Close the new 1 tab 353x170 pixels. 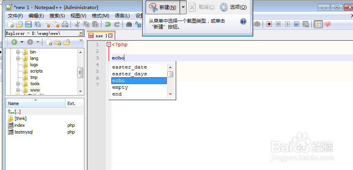[110, 36]
